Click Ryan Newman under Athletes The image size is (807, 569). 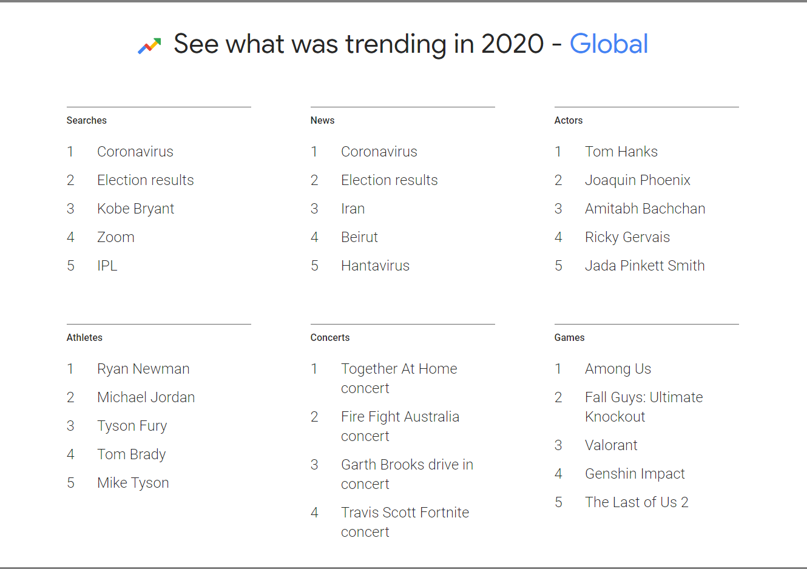pos(143,368)
